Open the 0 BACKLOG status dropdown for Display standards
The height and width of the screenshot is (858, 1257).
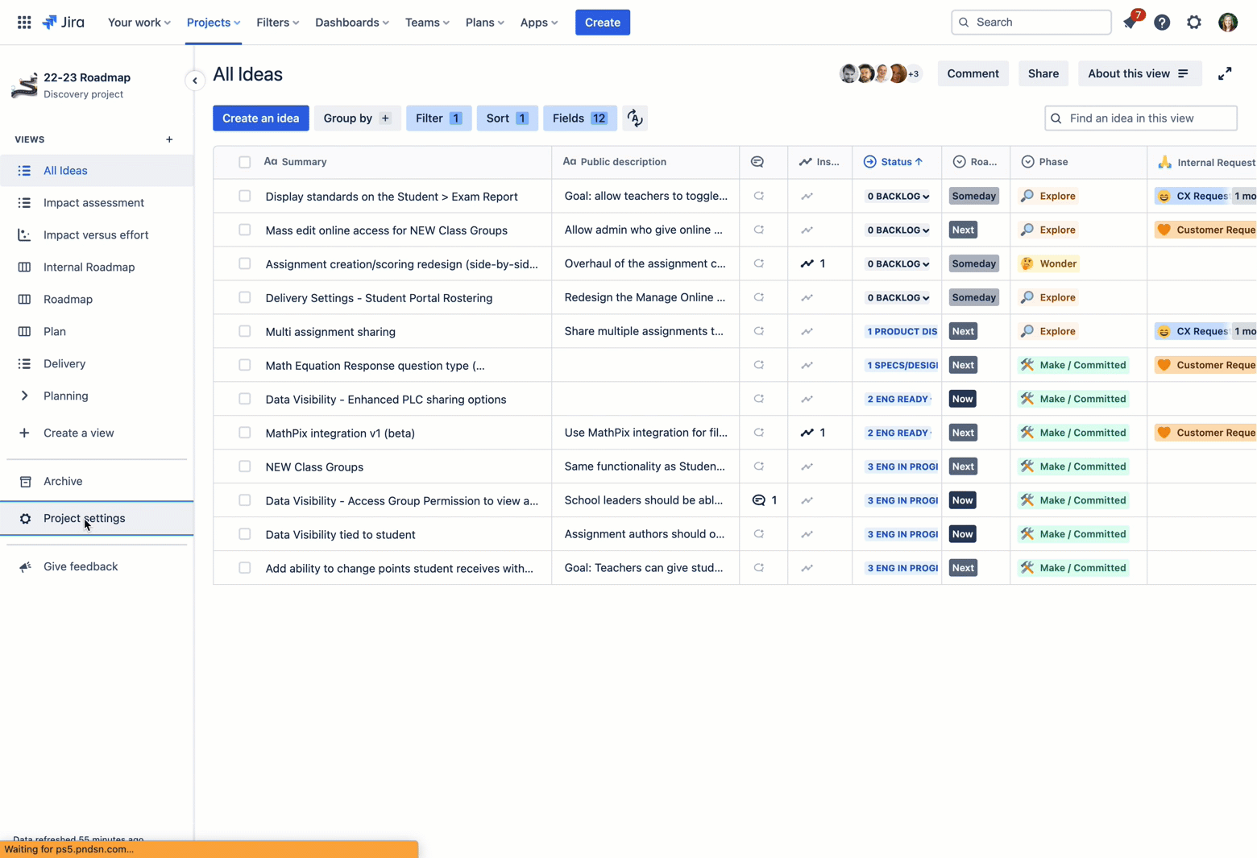click(x=898, y=196)
